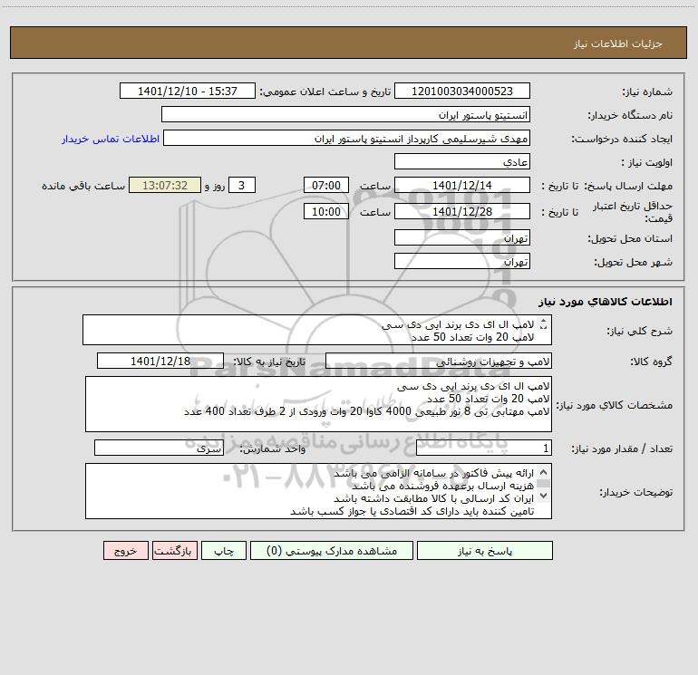Click the delivery province field 'تهران'
Viewport: 698px width, 675px height.
(x=462, y=237)
